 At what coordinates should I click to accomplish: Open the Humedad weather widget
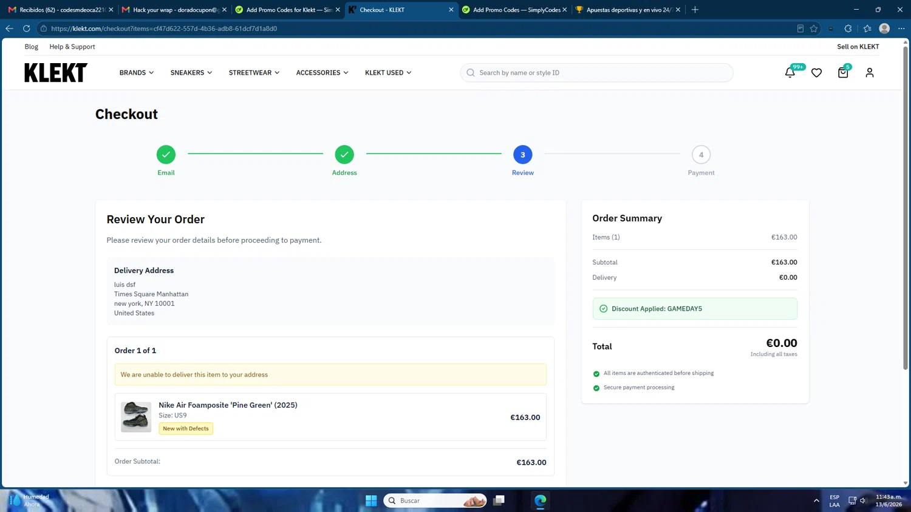[x=29, y=500]
